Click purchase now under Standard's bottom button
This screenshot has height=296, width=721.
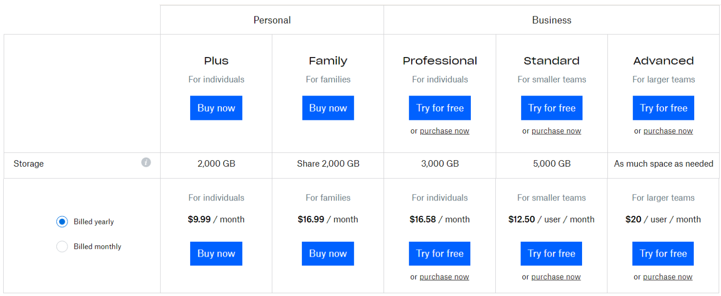556,277
